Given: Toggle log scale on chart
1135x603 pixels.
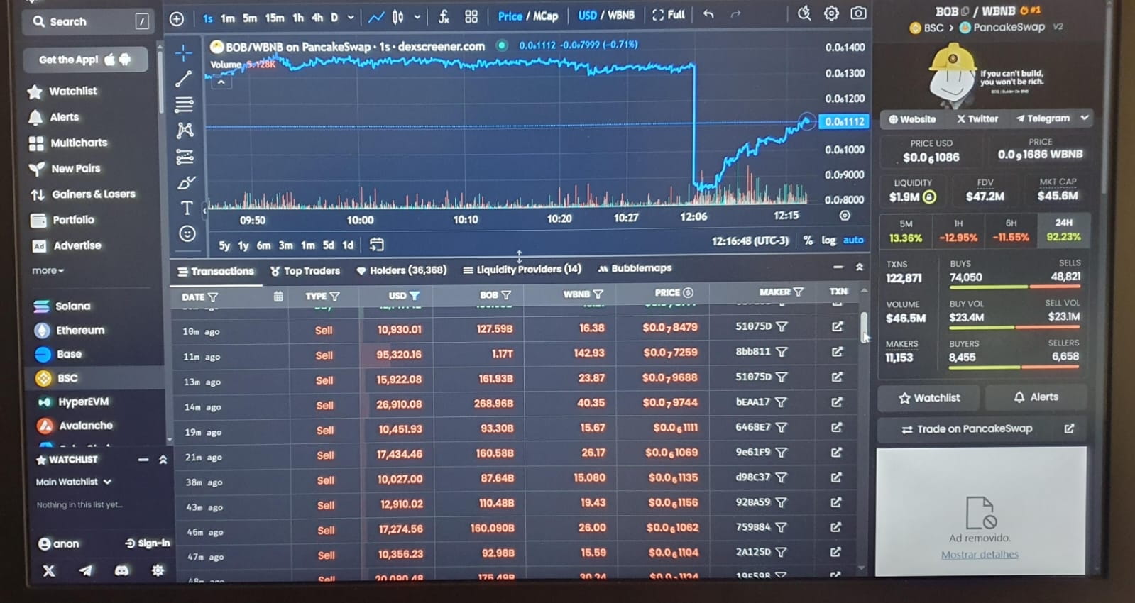Looking at the screenshot, I should click(x=828, y=240).
